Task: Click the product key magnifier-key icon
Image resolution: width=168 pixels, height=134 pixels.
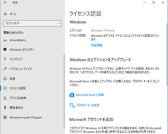Action: pyautogui.click(x=72, y=105)
